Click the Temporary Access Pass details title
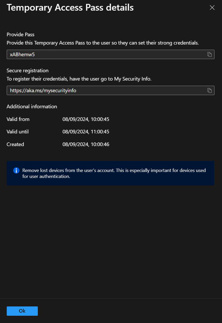 pos(70,8)
